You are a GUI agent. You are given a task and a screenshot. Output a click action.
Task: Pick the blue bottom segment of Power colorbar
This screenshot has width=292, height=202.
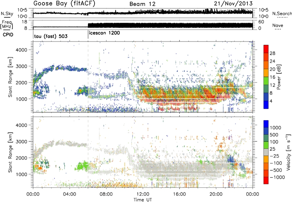(x=266, y=105)
